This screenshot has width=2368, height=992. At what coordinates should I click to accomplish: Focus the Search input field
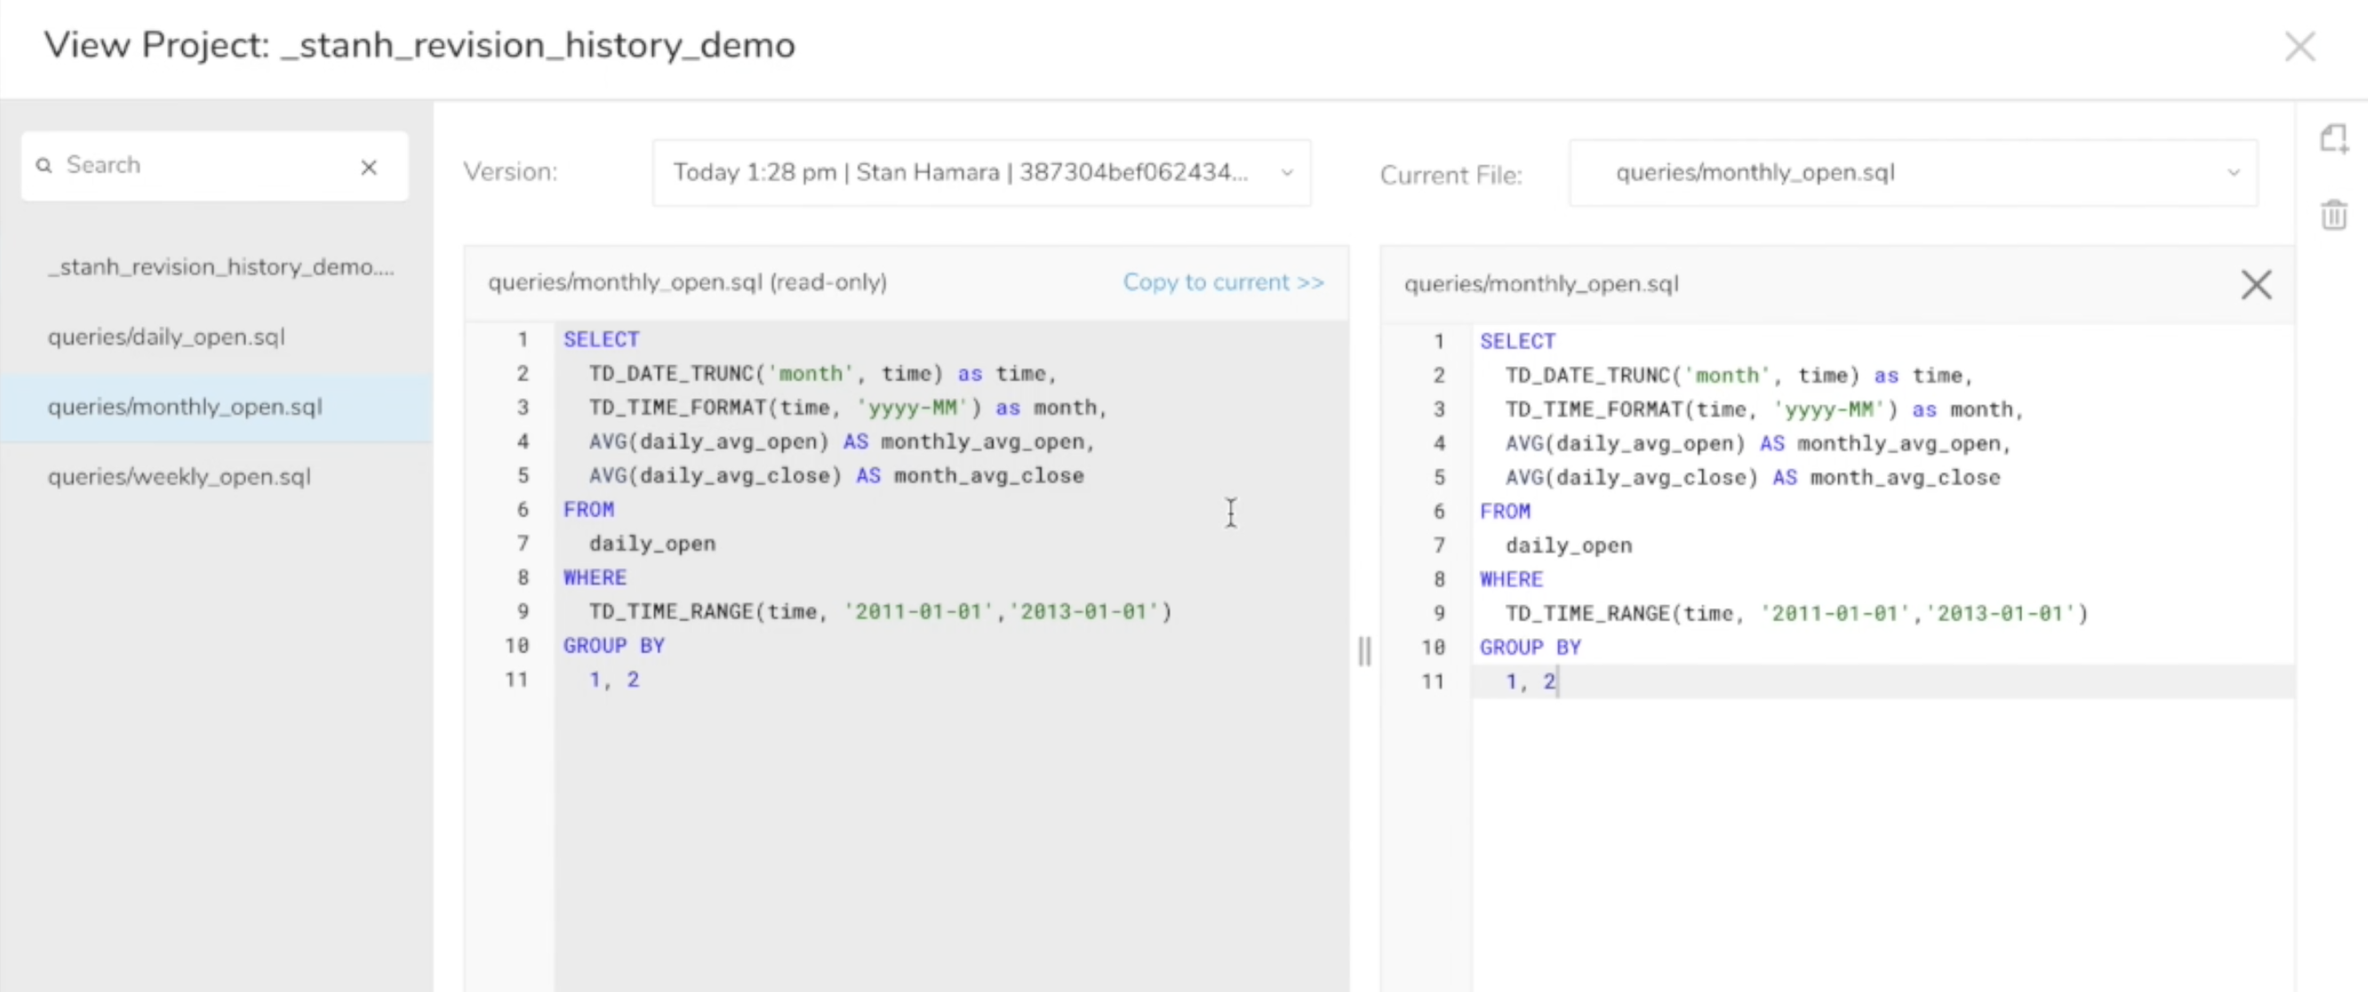click(203, 165)
